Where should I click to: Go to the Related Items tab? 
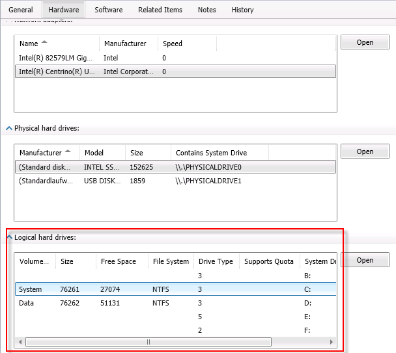click(x=160, y=10)
